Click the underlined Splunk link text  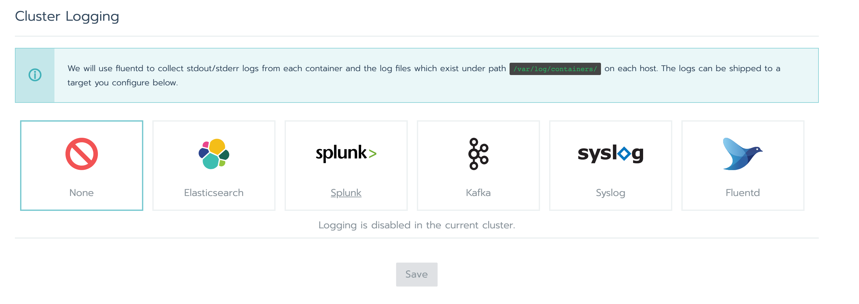(x=346, y=192)
